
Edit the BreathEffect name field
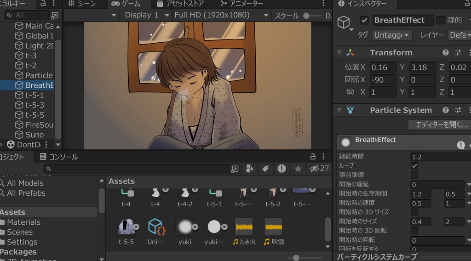click(403, 20)
